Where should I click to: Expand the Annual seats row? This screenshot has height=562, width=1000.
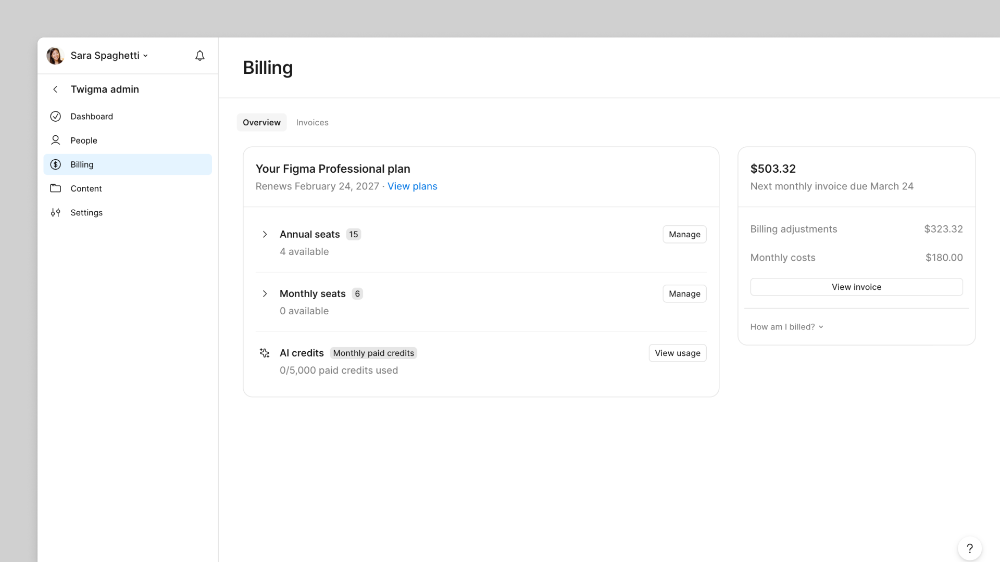tap(265, 234)
